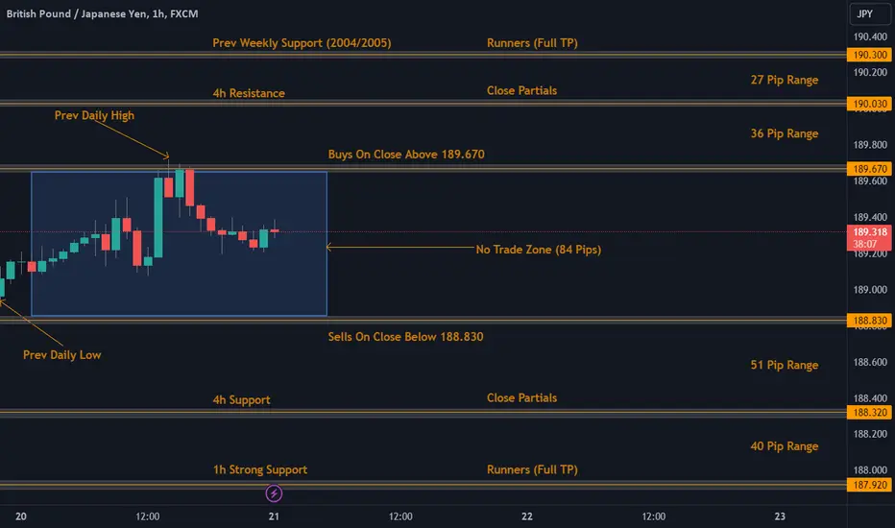
Task: Click the 1h Strong Support text label
Action: (x=260, y=470)
